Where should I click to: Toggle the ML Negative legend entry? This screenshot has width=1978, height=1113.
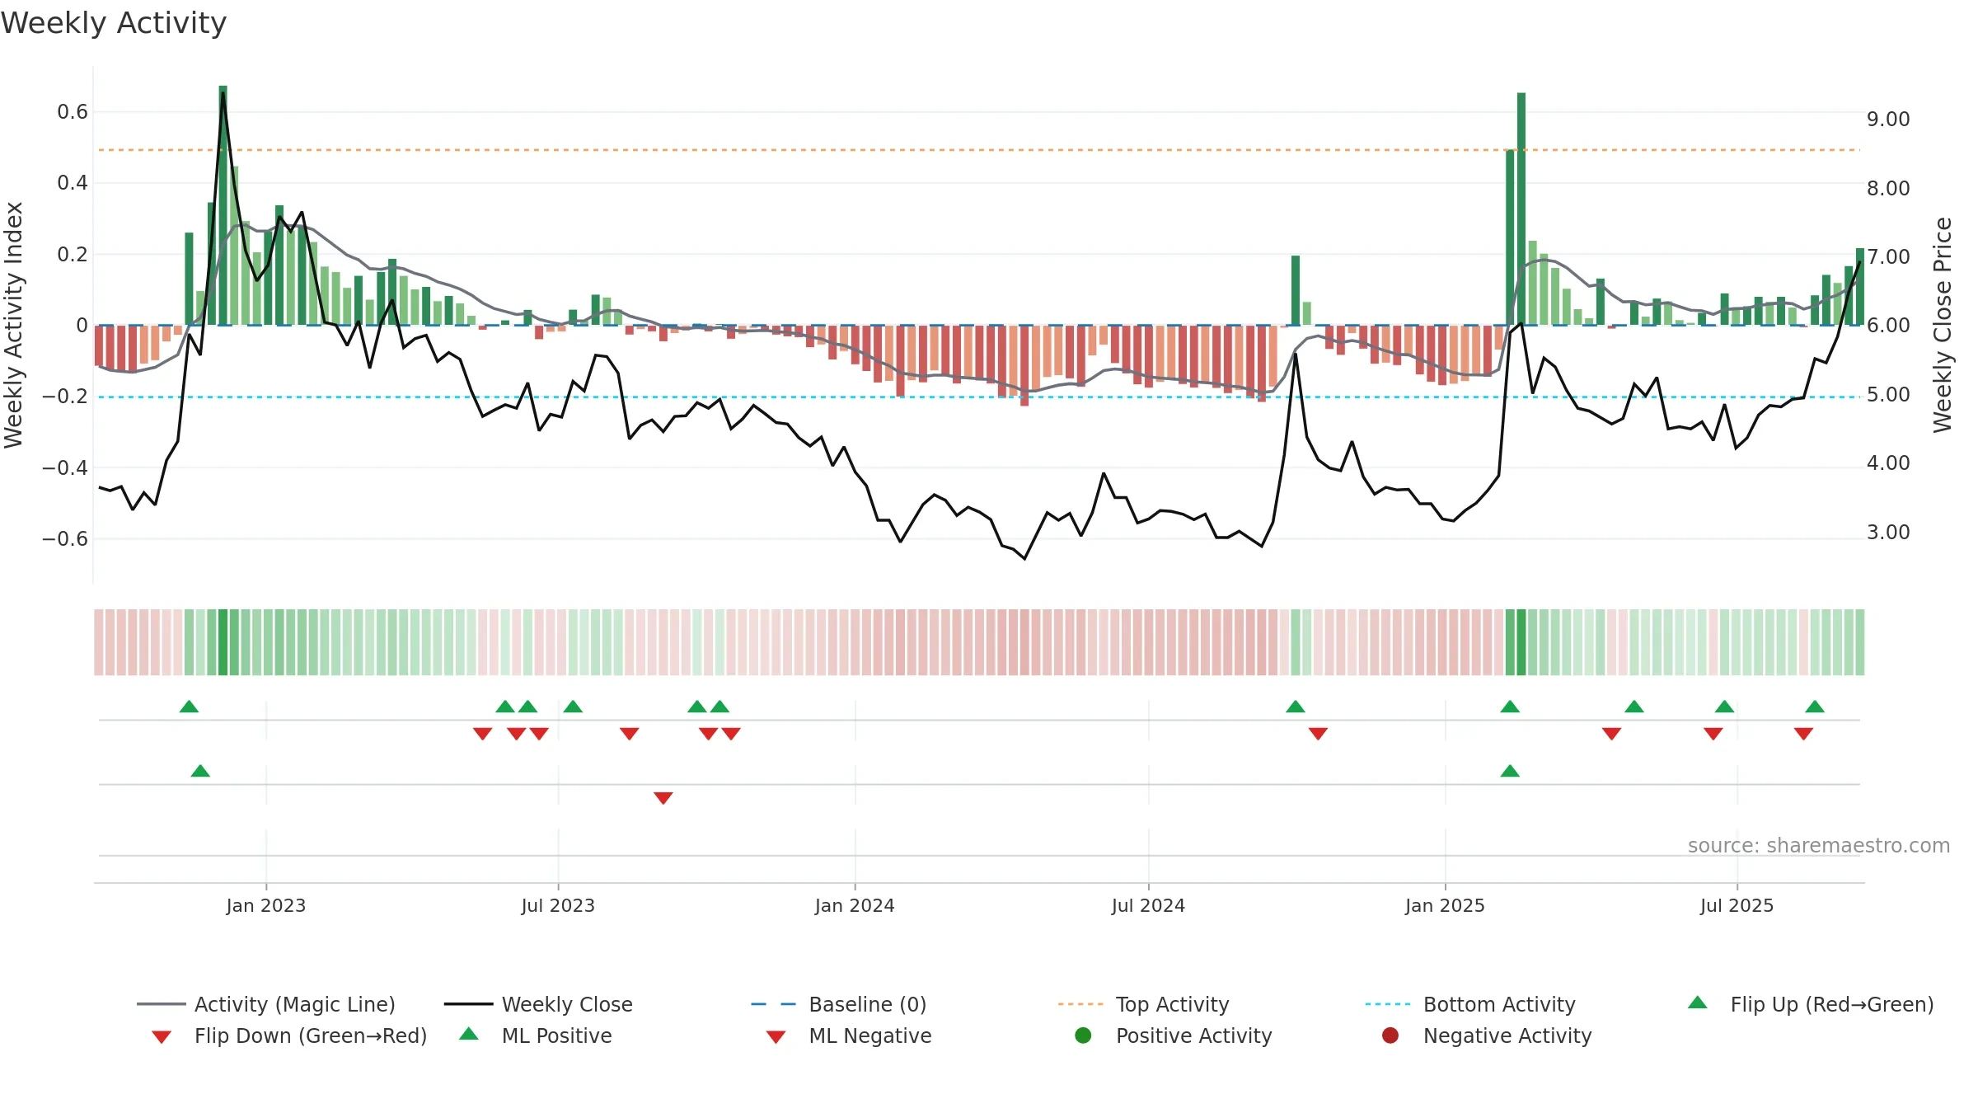(849, 1036)
